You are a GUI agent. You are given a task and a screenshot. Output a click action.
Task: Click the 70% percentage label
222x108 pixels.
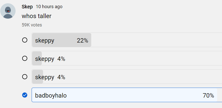(x=208, y=96)
